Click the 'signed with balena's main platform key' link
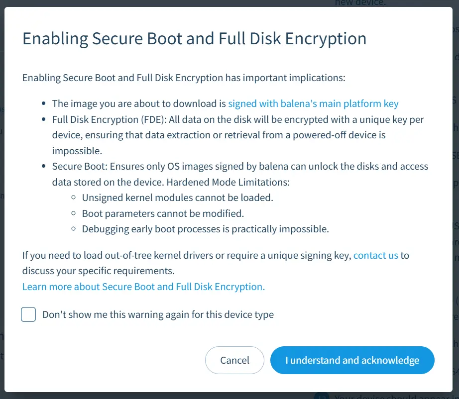The width and height of the screenshot is (459, 399). pyautogui.click(x=313, y=103)
